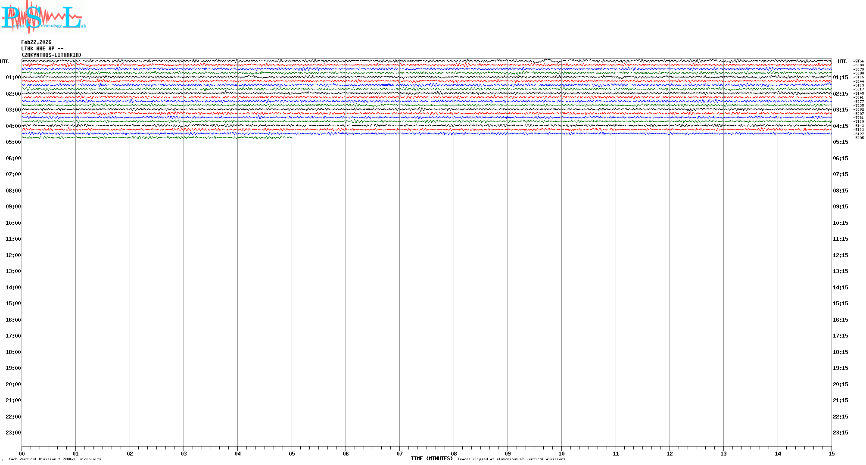Click the TIME (MINUTES) axis title

(431, 459)
